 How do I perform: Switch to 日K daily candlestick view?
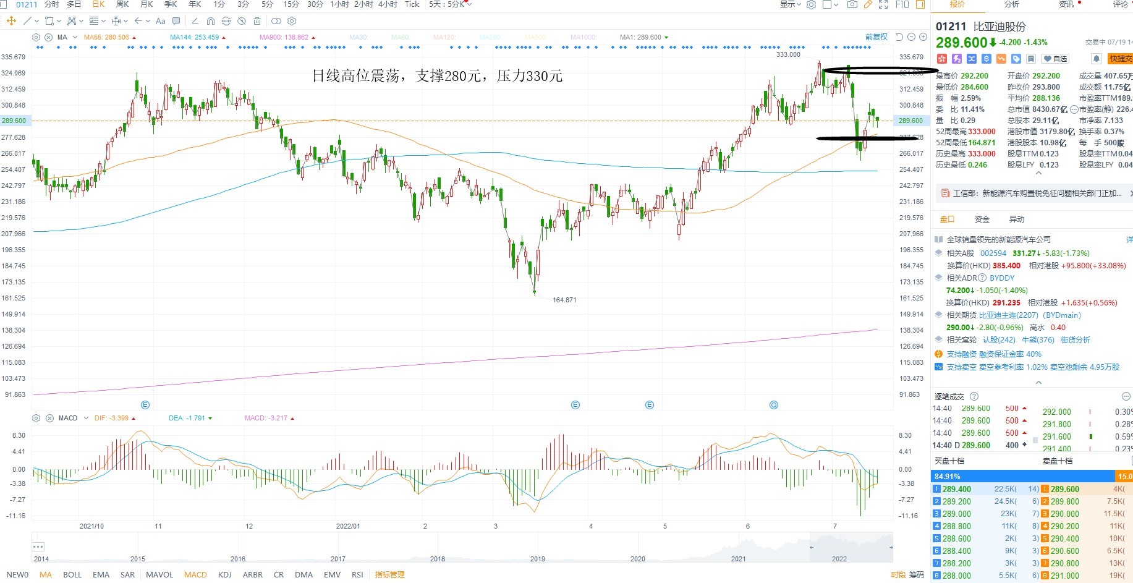pyautogui.click(x=98, y=4)
